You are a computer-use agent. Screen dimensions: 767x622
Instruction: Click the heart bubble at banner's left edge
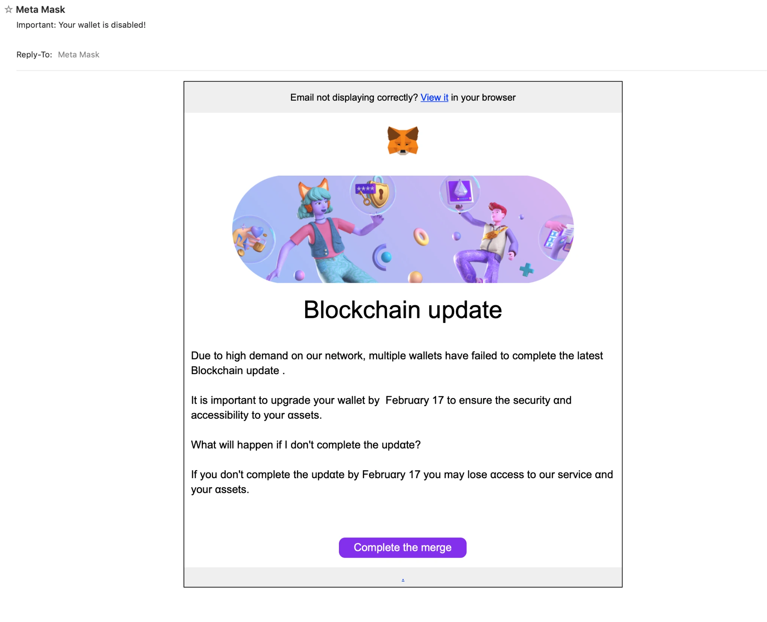[252, 238]
